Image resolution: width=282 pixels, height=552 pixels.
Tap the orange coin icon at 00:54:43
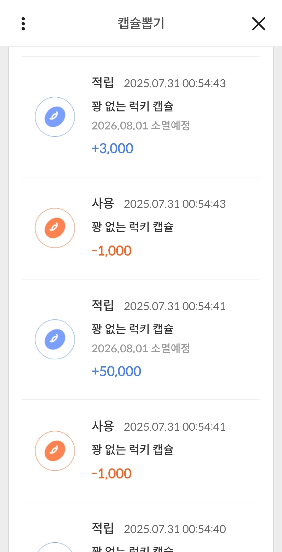coord(55,228)
